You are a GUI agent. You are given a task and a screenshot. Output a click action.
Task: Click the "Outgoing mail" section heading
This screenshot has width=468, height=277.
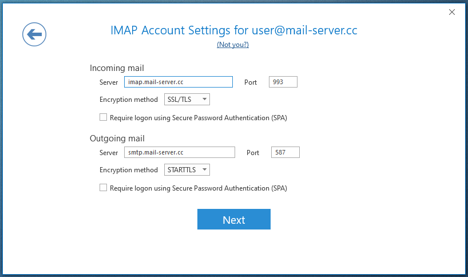(x=117, y=138)
